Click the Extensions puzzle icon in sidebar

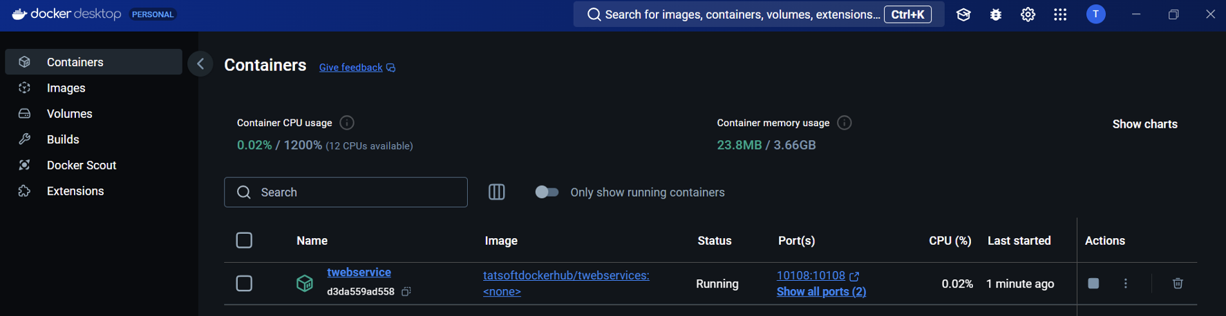(x=24, y=191)
